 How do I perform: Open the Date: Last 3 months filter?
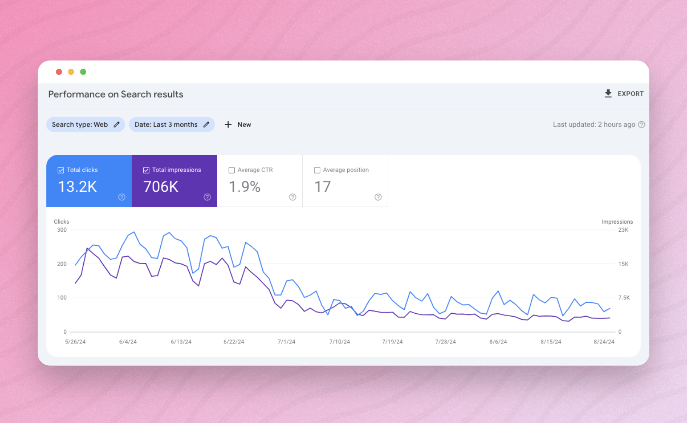166,125
